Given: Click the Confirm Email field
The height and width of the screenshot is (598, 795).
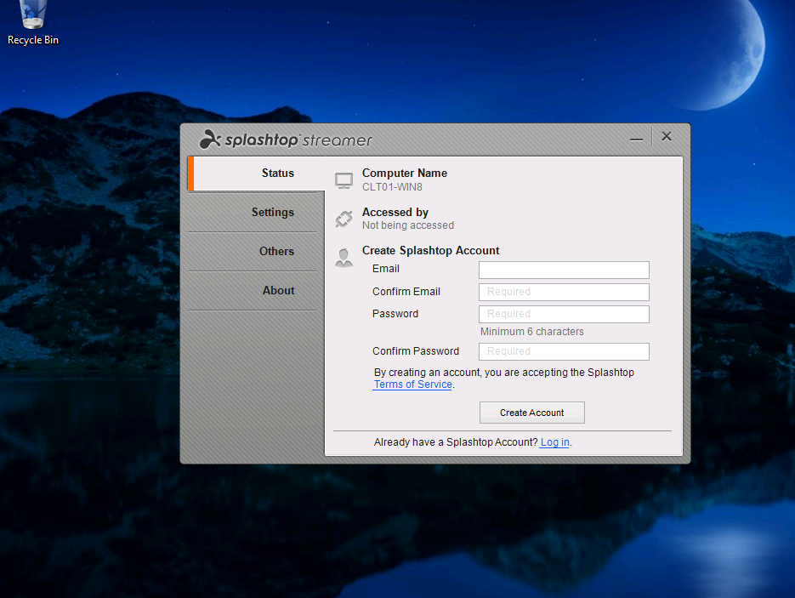Looking at the screenshot, I should [564, 293].
